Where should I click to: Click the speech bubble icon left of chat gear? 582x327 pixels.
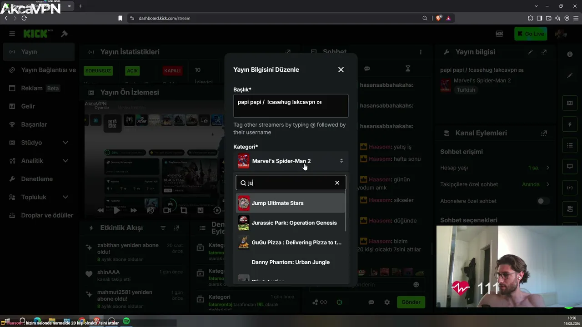371,302
